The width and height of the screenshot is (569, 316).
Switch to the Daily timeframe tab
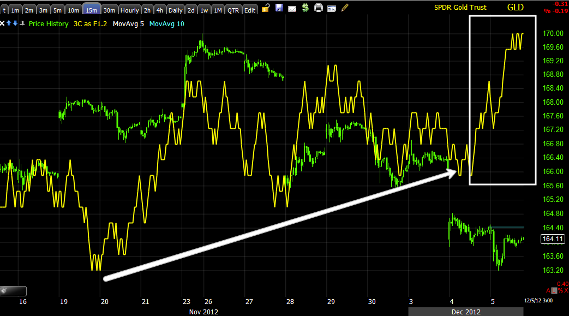coord(175,9)
